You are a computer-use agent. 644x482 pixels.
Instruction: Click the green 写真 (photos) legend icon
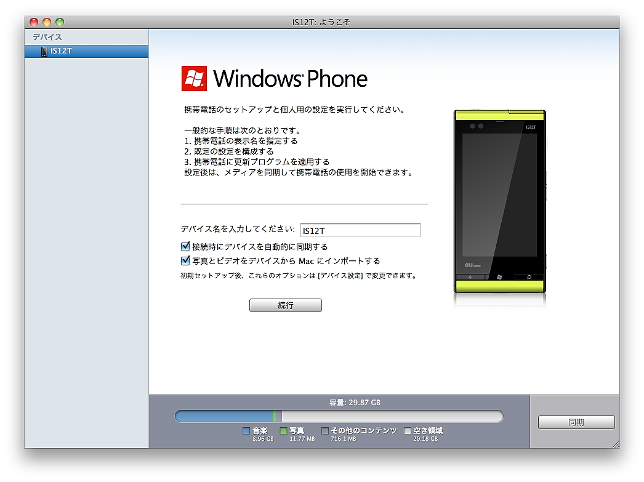[283, 430]
